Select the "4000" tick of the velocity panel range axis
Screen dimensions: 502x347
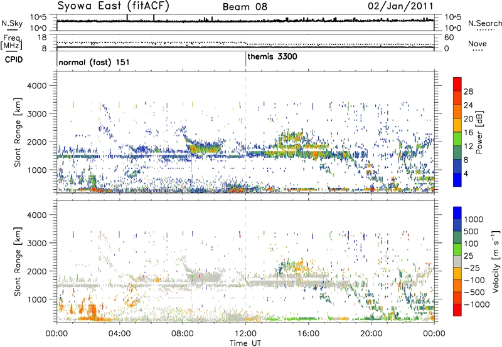click(x=36, y=215)
